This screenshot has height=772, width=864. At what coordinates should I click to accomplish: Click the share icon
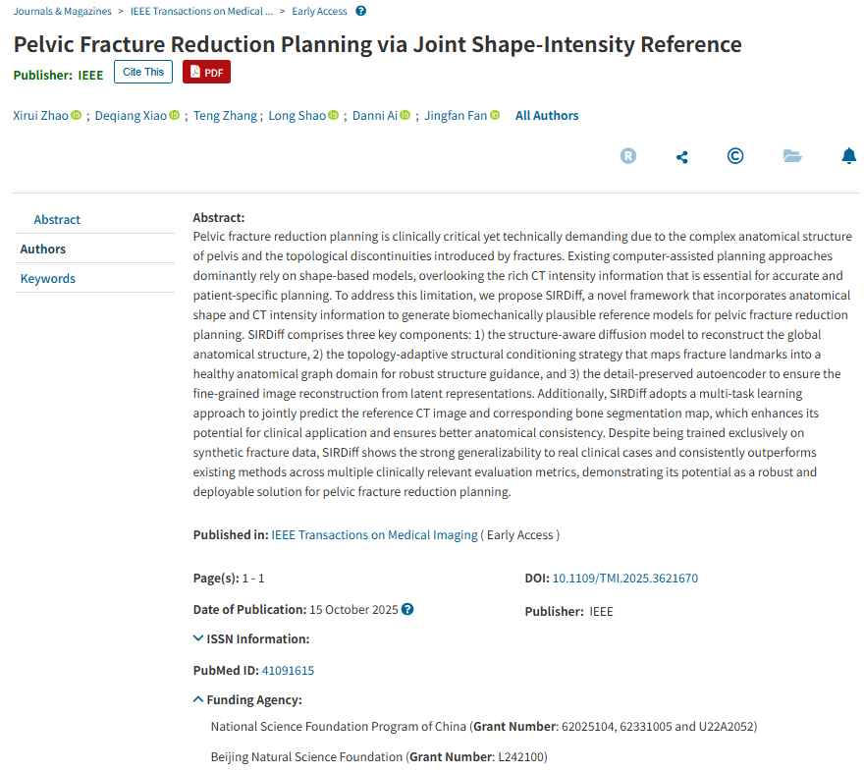(682, 156)
